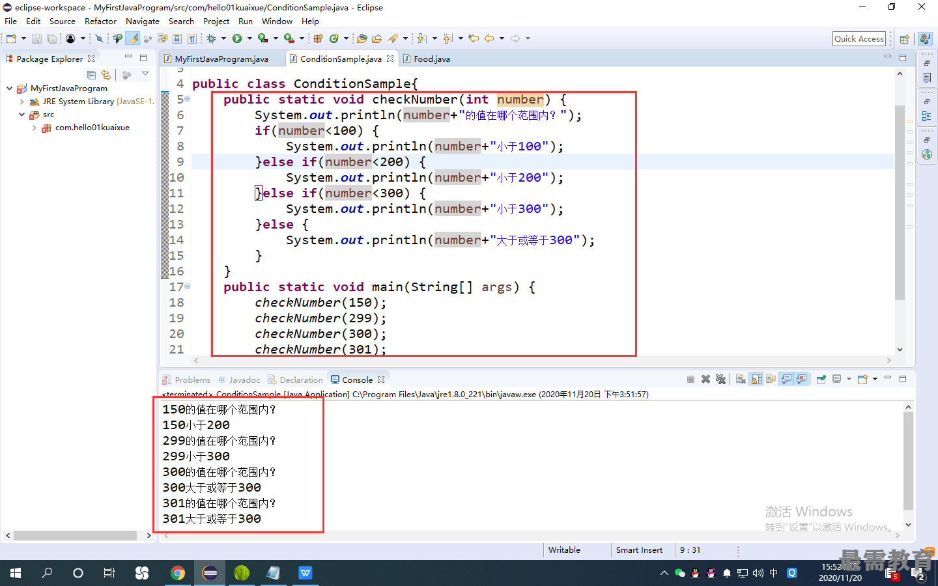Toggle Show Console When Standard Error Changes

(801, 379)
